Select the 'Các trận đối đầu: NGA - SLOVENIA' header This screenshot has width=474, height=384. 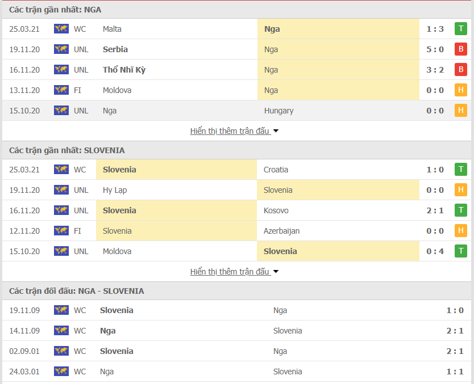[77, 291]
